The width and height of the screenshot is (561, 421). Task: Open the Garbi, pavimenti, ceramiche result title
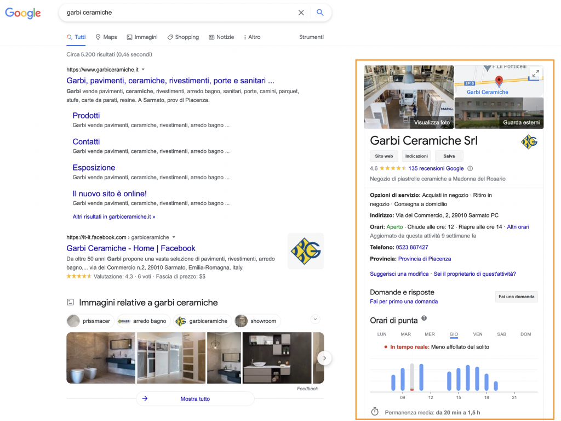170,81
